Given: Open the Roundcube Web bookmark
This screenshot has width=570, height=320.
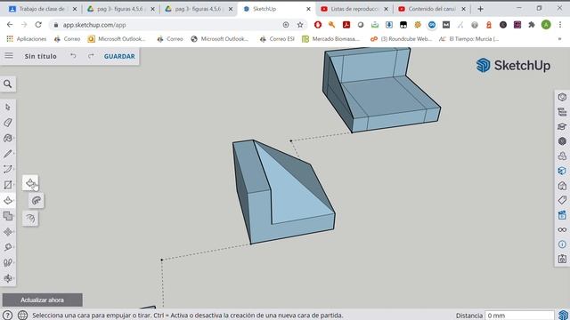Looking at the screenshot, I should pos(401,39).
